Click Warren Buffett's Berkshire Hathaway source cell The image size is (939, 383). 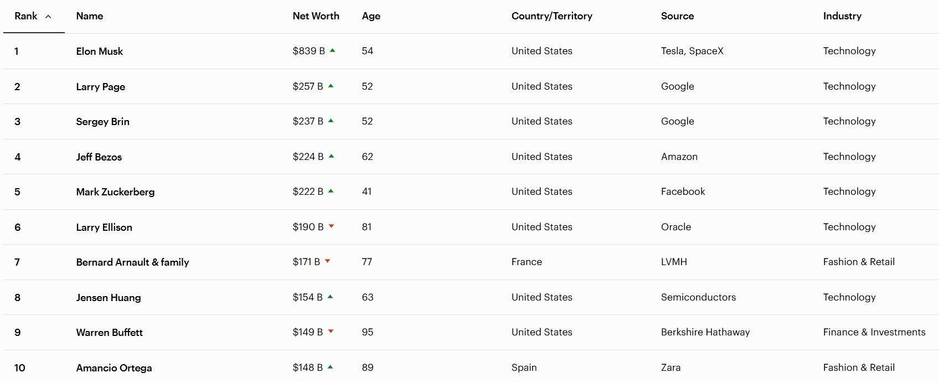(x=705, y=332)
